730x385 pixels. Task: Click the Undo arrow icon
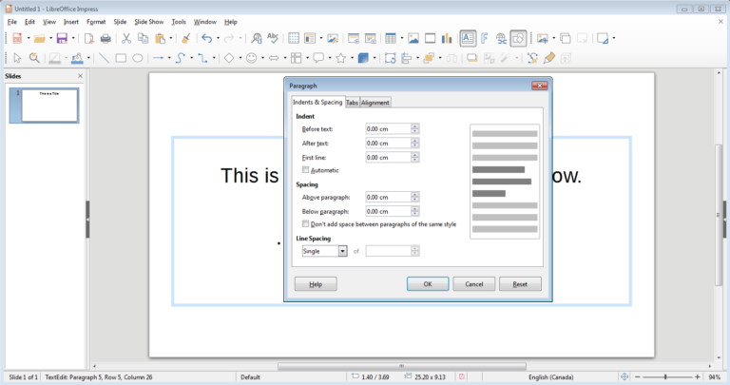coord(206,39)
